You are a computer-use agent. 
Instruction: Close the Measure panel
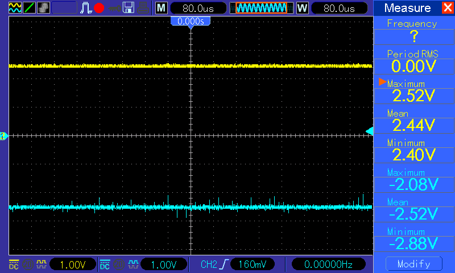[448, 7]
